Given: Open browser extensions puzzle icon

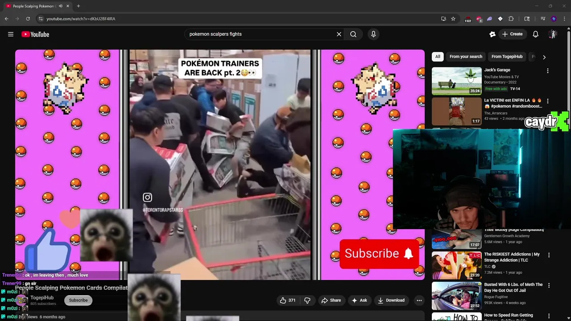Looking at the screenshot, I should tap(511, 19).
